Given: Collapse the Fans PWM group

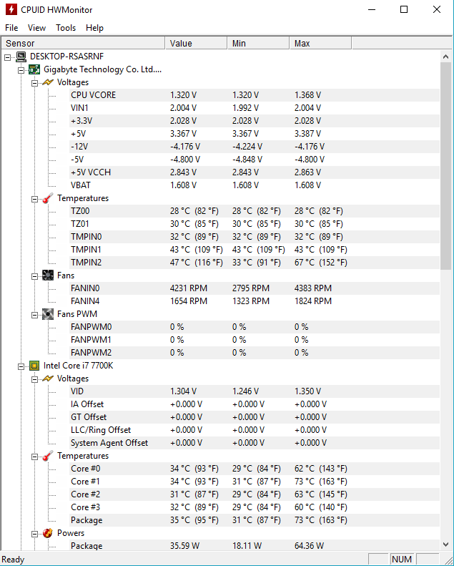Looking at the screenshot, I should (34, 314).
